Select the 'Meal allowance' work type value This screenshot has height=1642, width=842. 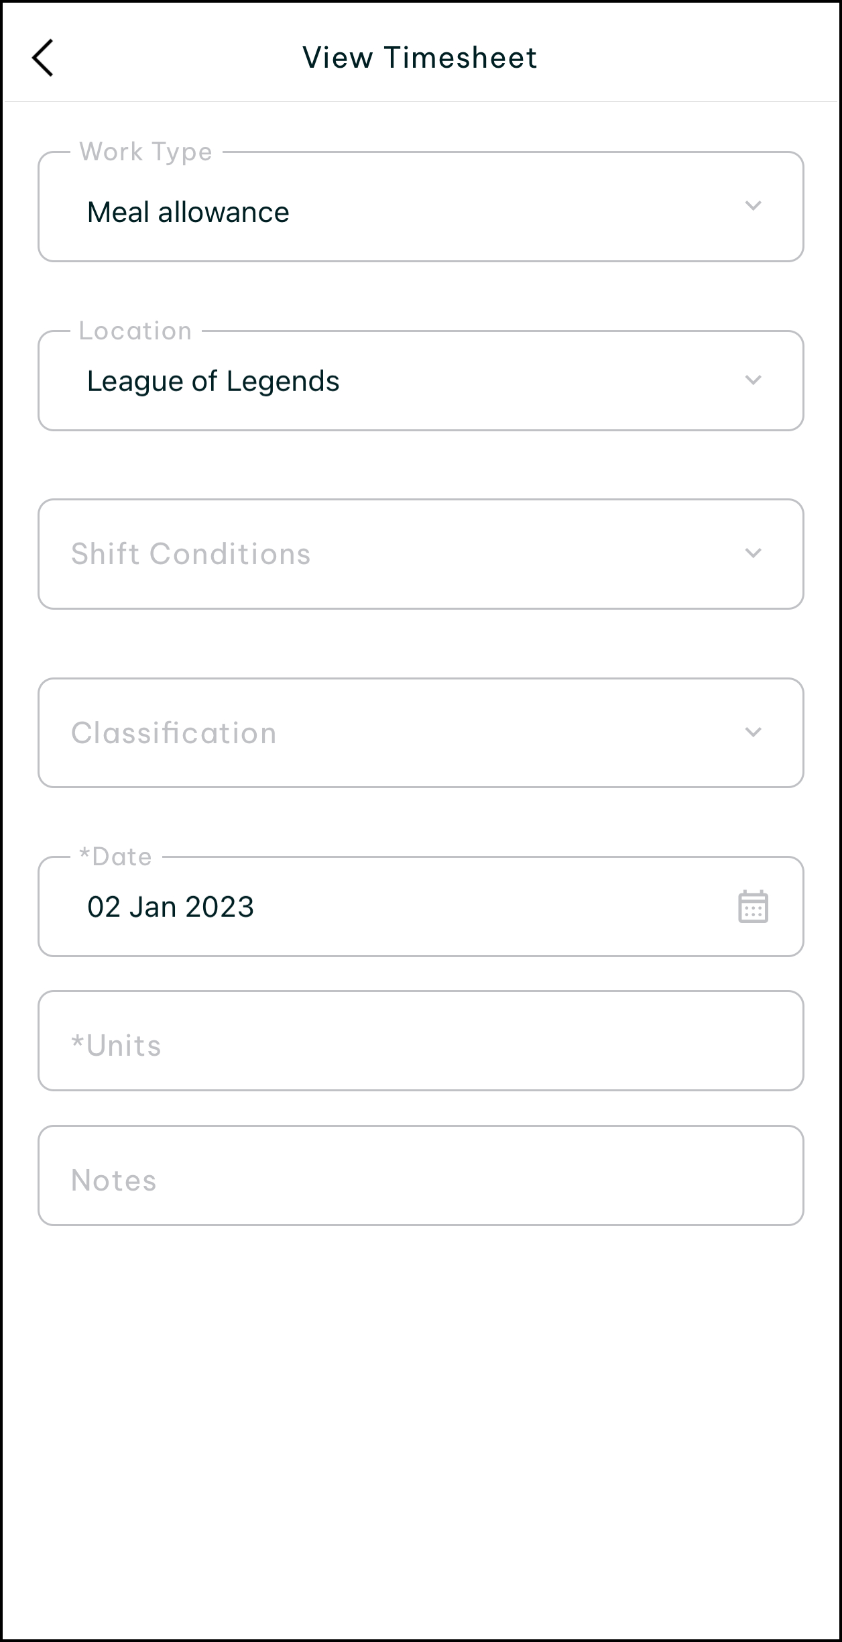(x=188, y=213)
